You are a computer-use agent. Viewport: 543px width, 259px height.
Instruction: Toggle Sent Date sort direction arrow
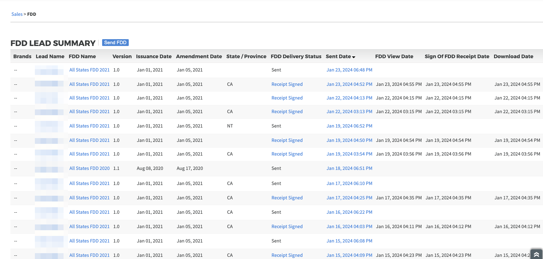(354, 57)
